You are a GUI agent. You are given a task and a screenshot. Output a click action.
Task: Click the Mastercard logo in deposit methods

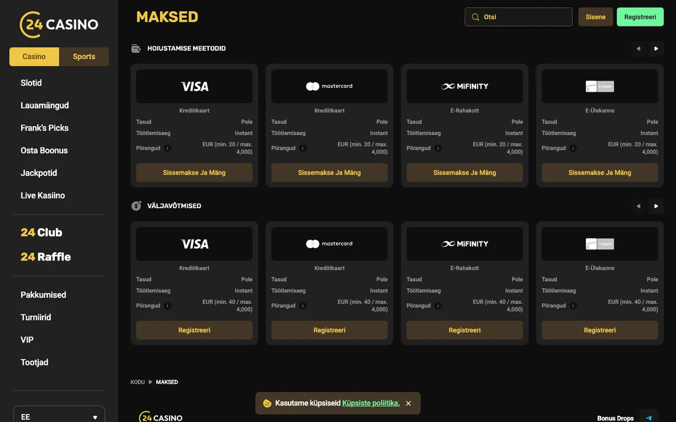(330, 86)
